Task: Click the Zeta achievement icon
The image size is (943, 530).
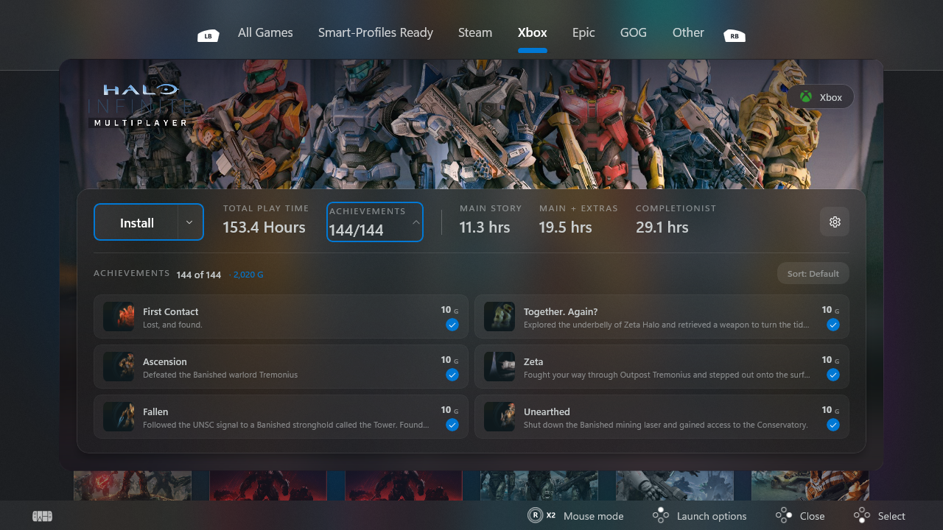Action: [499, 367]
